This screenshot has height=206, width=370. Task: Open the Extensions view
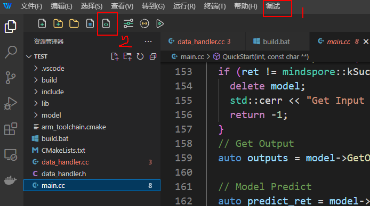point(11,129)
